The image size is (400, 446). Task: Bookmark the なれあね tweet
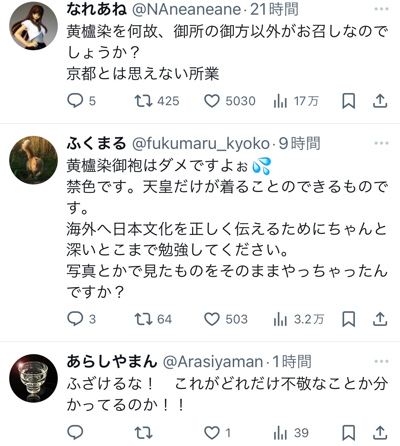pos(348,101)
